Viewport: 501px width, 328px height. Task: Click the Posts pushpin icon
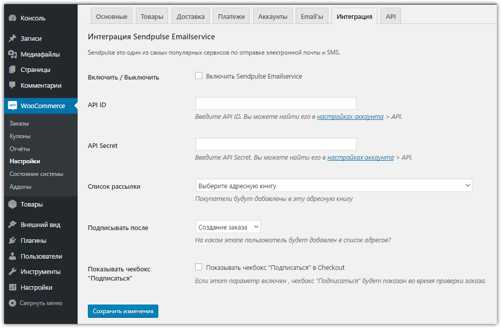[x=13, y=38]
